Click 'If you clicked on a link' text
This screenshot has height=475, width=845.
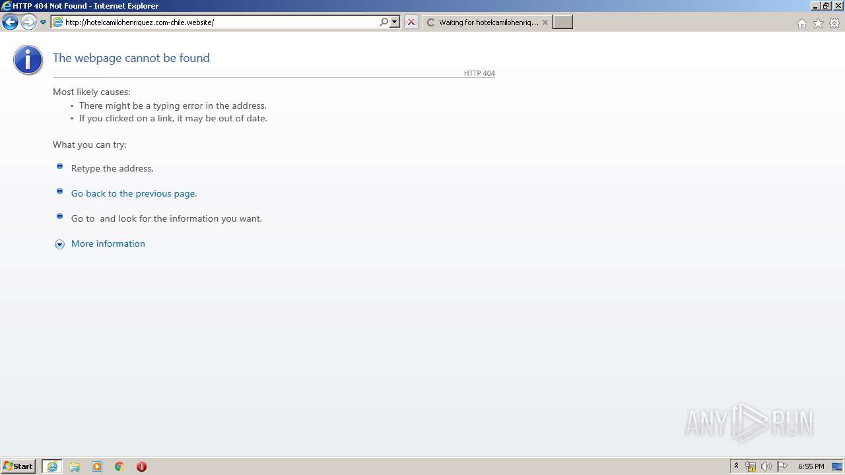pos(173,119)
